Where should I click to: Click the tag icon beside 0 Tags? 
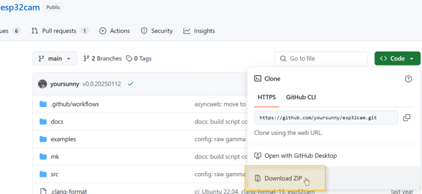pyautogui.click(x=129, y=59)
